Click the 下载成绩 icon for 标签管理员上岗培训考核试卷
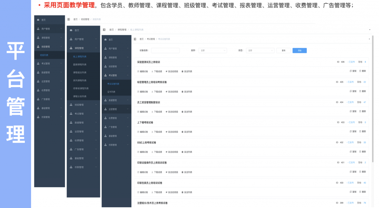The height and width of the screenshot is (208, 379). (x=152, y=92)
